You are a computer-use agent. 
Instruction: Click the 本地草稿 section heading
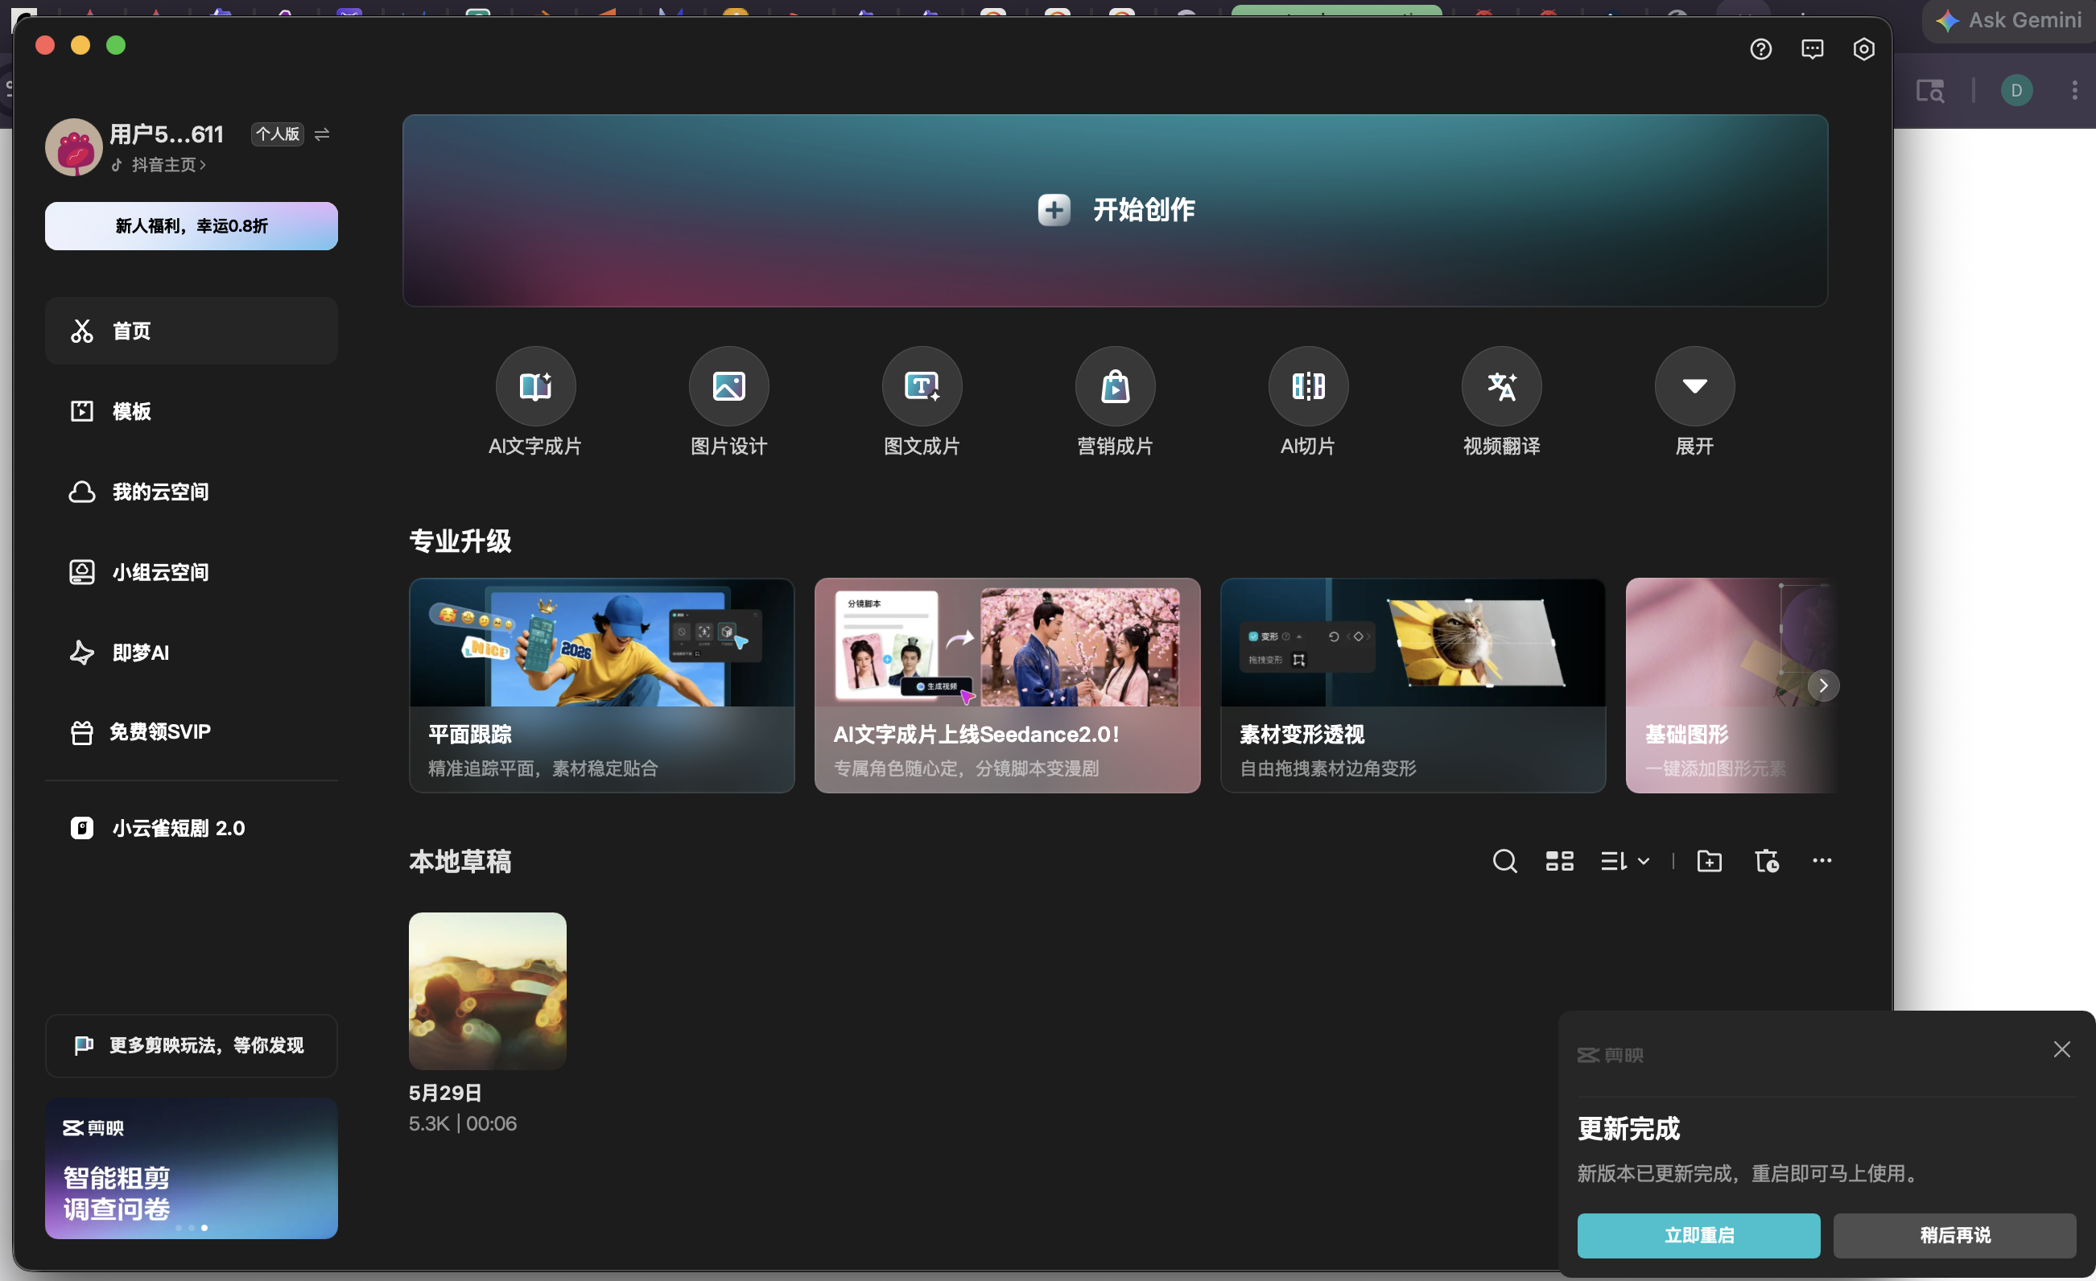(x=460, y=861)
